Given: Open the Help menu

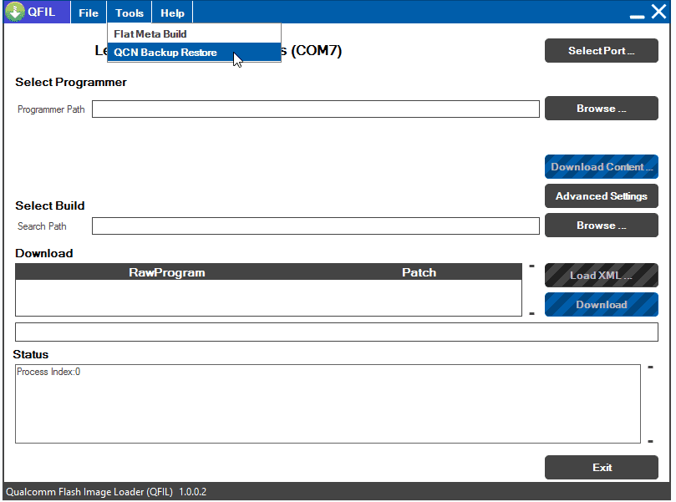Looking at the screenshot, I should 172,13.
